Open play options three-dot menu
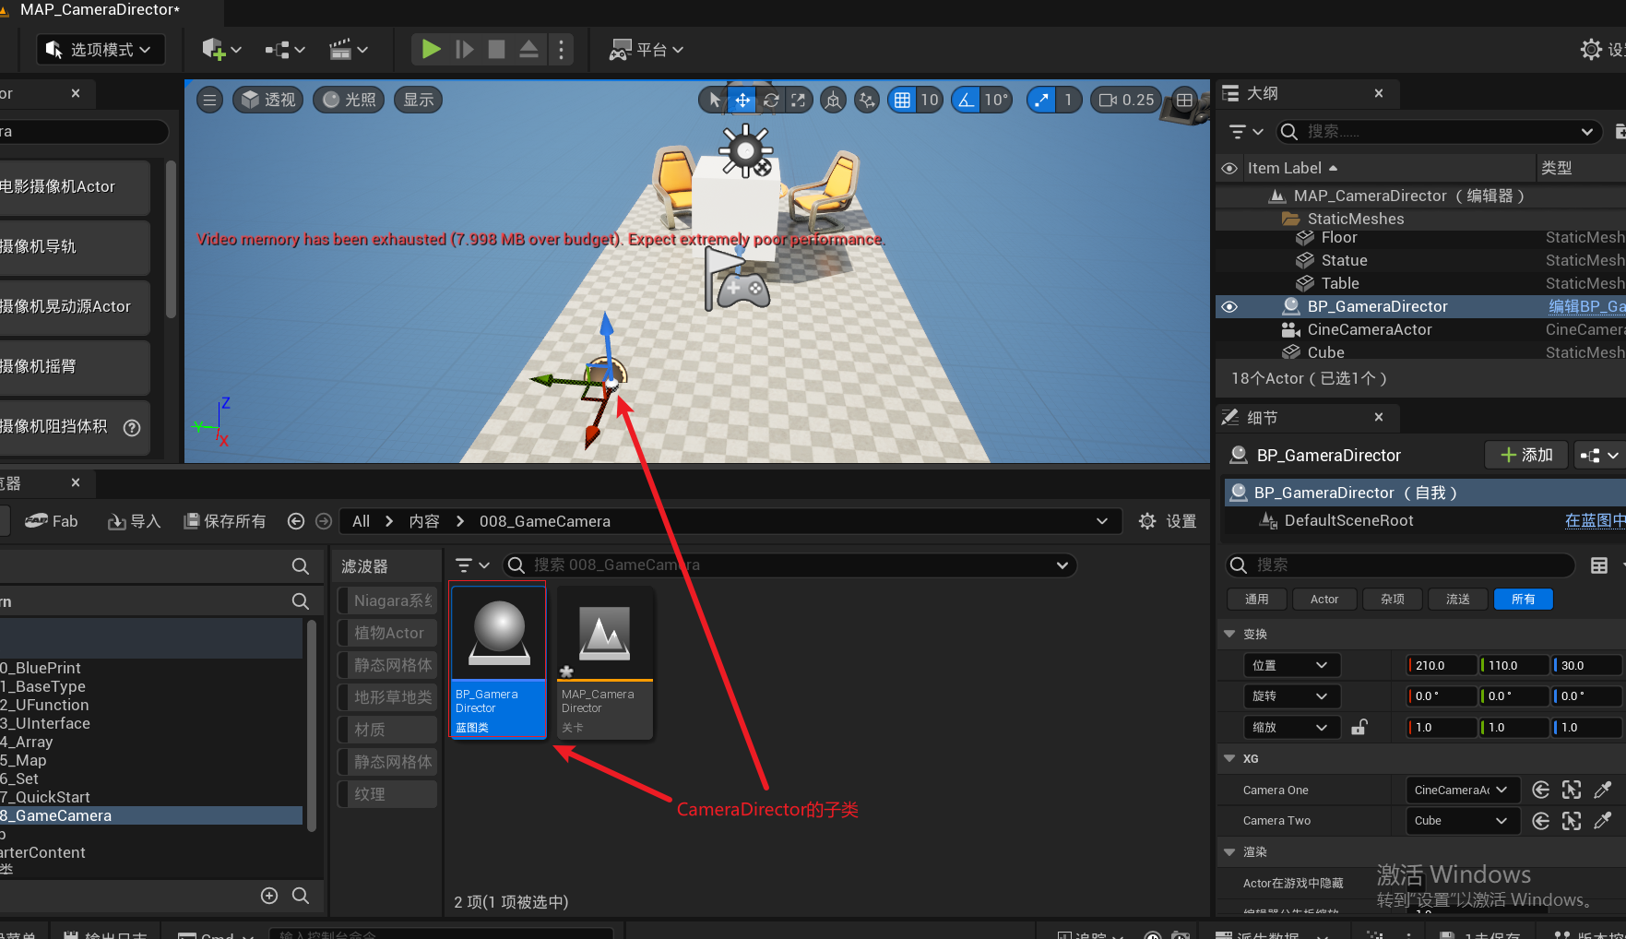The height and width of the screenshot is (939, 1626). coord(561,49)
